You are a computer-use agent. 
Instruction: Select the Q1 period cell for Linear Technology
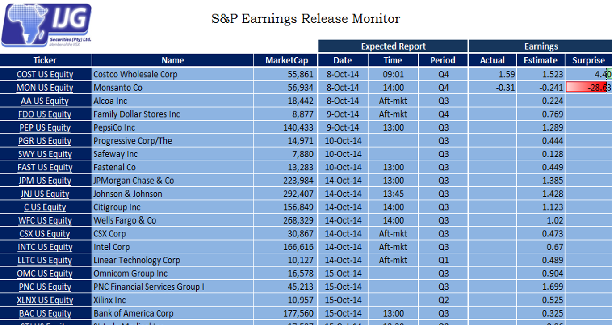click(443, 260)
